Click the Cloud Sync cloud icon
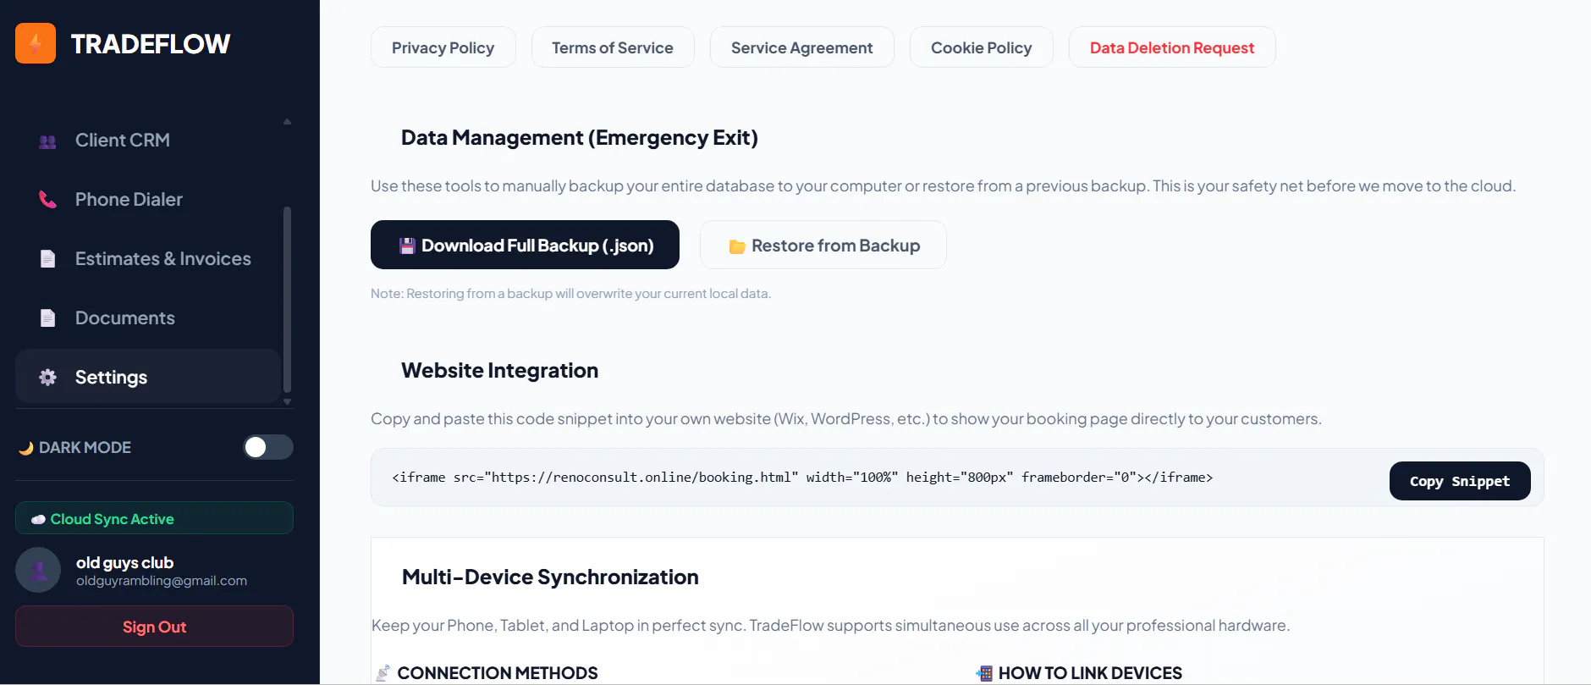The height and width of the screenshot is (685, 1591). (x=38, y=519)
